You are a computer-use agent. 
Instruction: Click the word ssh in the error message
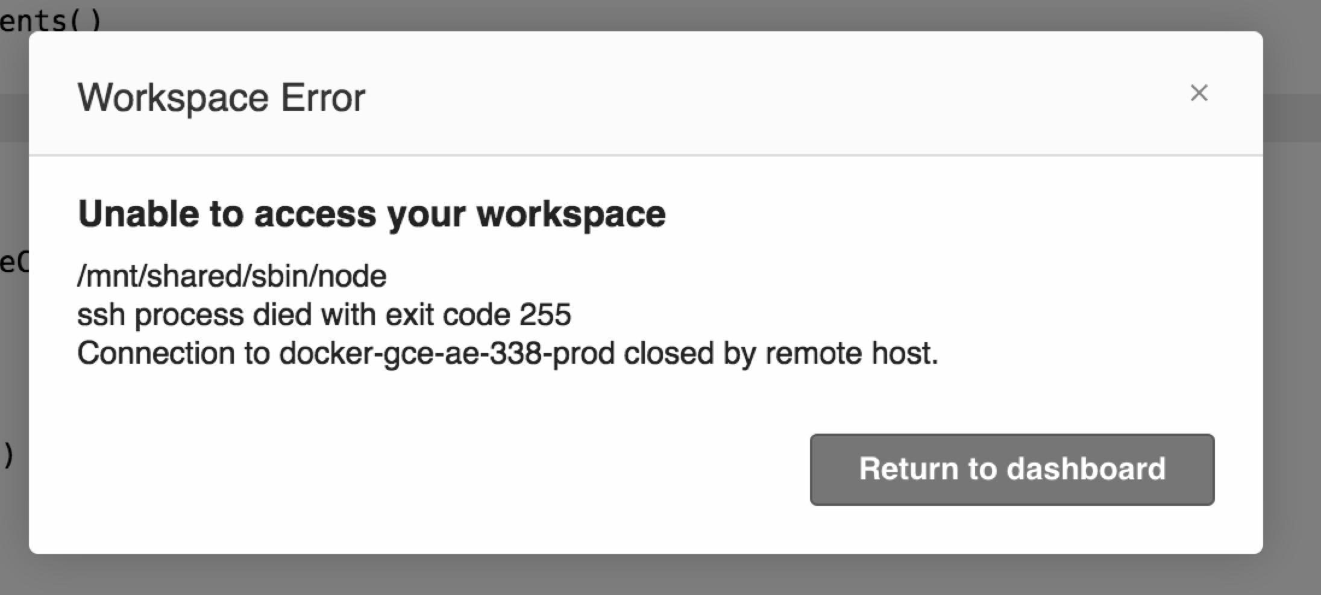click(x=101, y=315)
